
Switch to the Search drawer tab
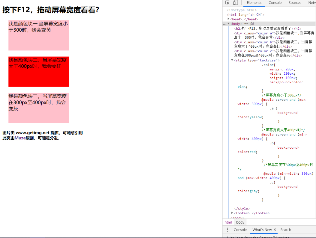(x=285, y=230)
